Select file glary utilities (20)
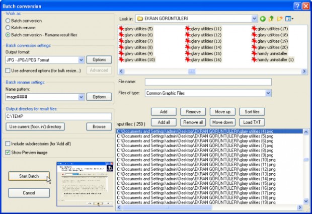This screenshot has width=312, height=214. pyautogui.click(x=270, y=47)
